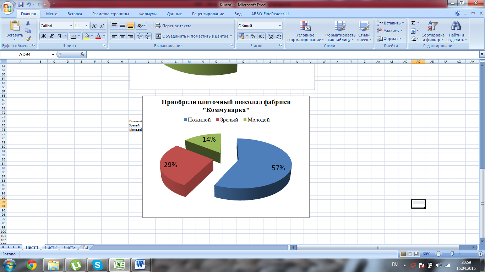Open Стили ячеек gallery
This screenshot has width=485, height=272.
tap(364, 31)
